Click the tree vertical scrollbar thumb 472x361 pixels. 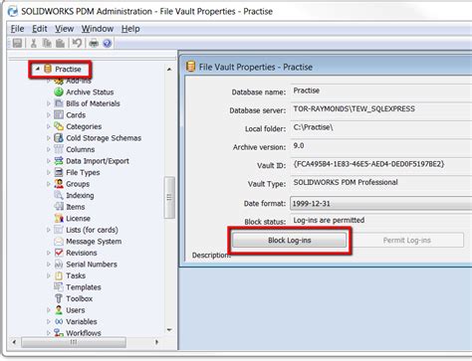[169, 197]
